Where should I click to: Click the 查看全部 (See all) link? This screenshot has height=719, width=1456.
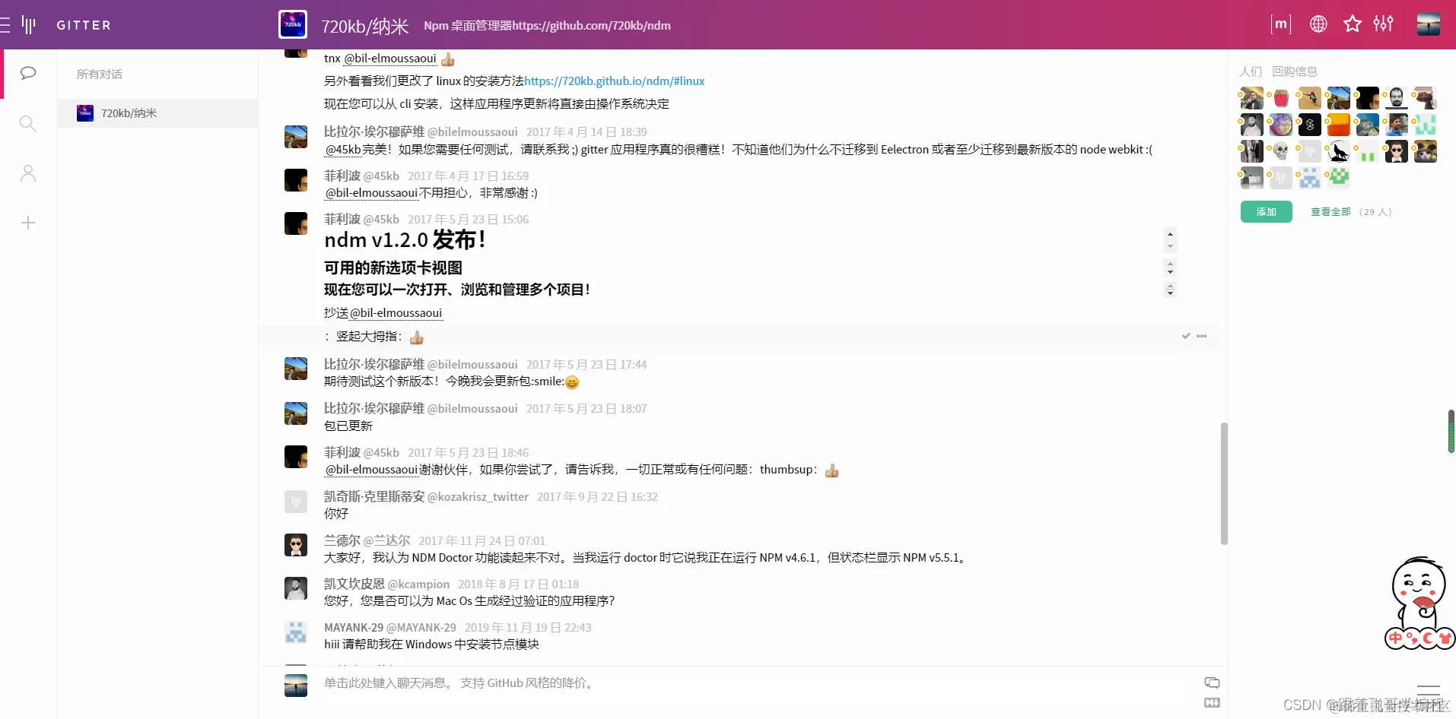(1330, 212)
